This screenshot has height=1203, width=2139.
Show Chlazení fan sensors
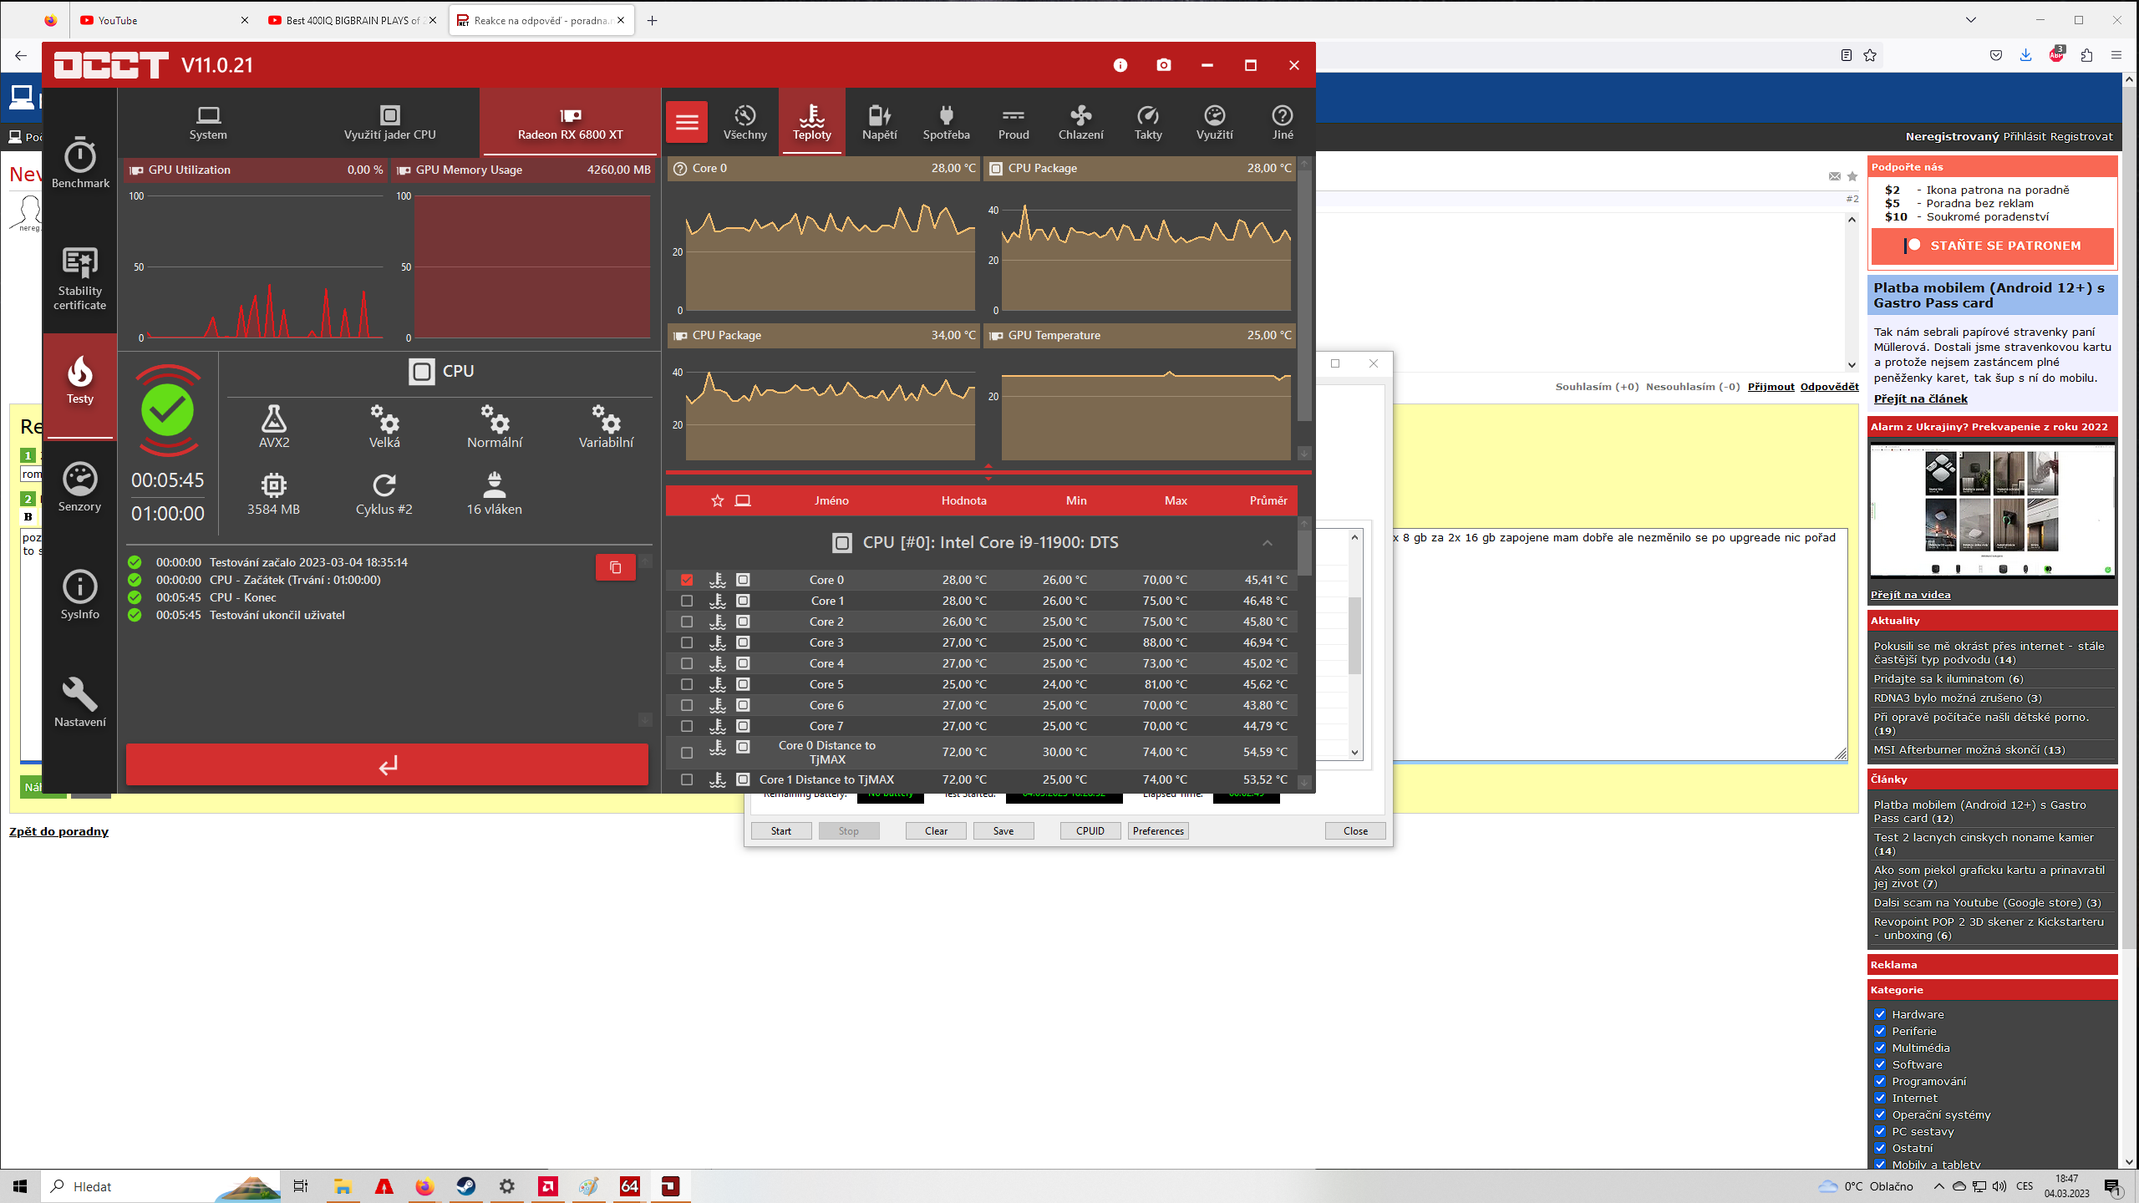[x=1080, y=122]
